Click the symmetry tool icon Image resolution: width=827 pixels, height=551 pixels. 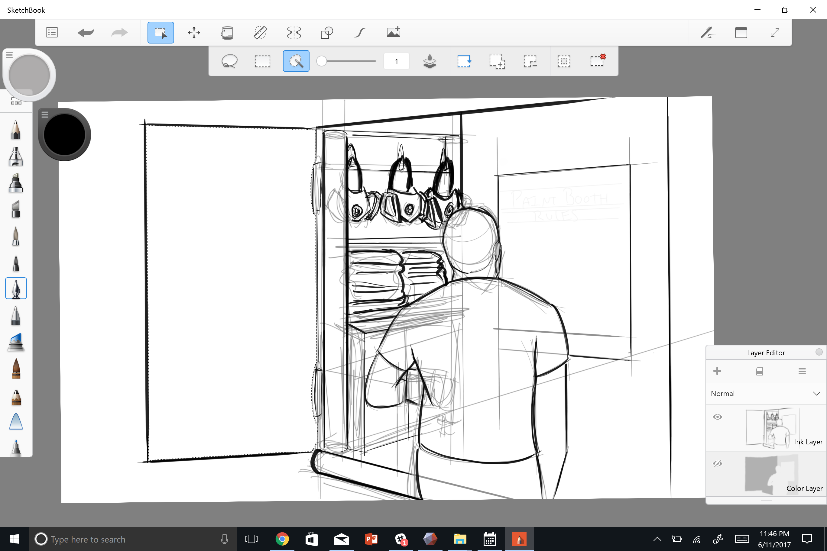294,32
